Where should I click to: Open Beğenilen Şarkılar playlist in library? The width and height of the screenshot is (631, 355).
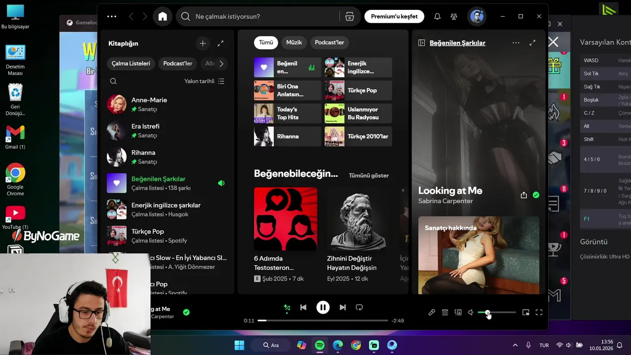click(x=167, y=183)
